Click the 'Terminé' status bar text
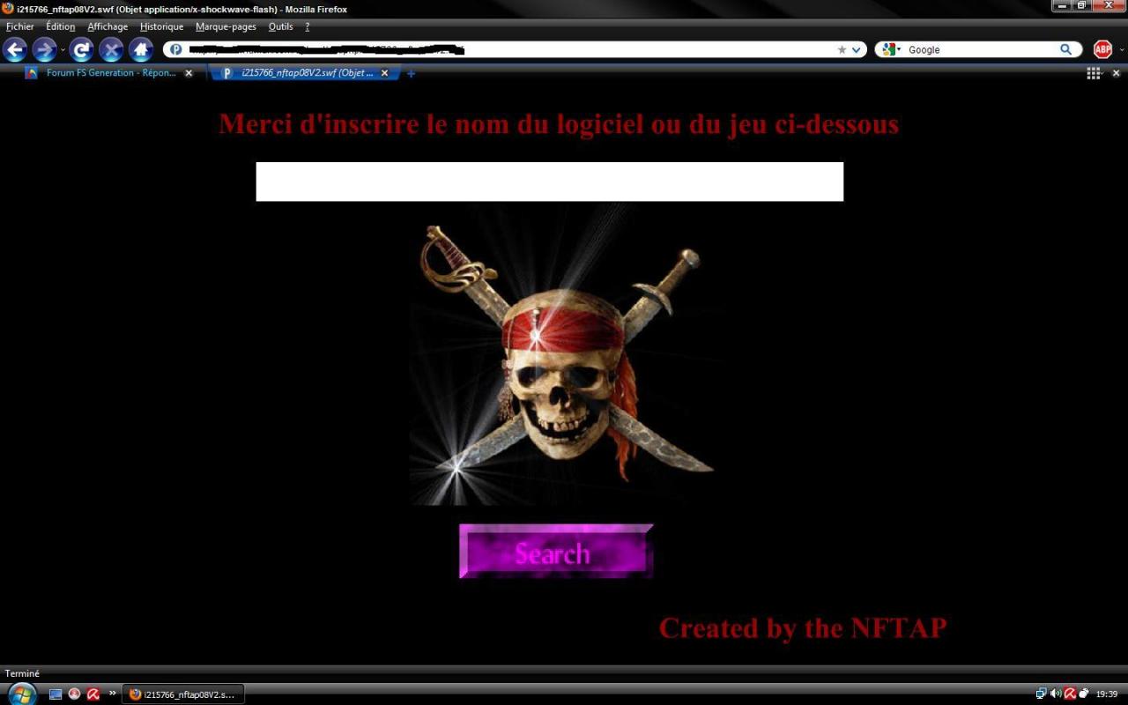The width and height of the screenshot is (1128, 705). tap(22, 673)
